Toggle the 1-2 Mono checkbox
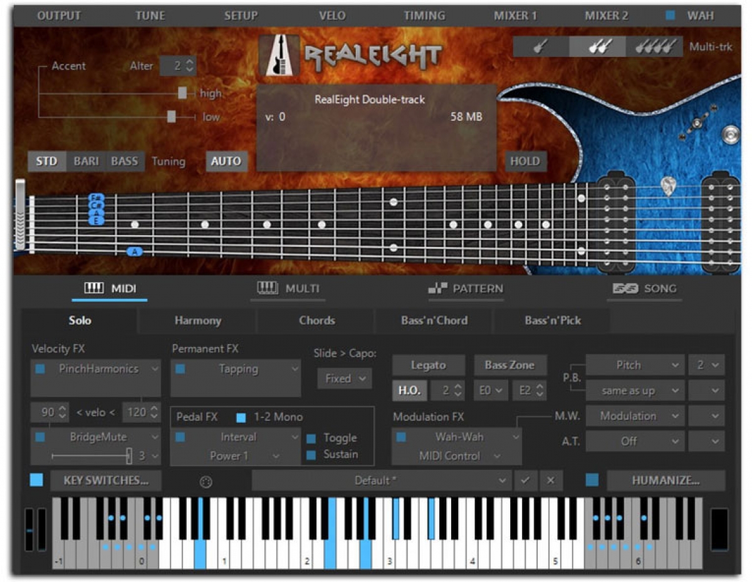 click(x=241, y=417)
